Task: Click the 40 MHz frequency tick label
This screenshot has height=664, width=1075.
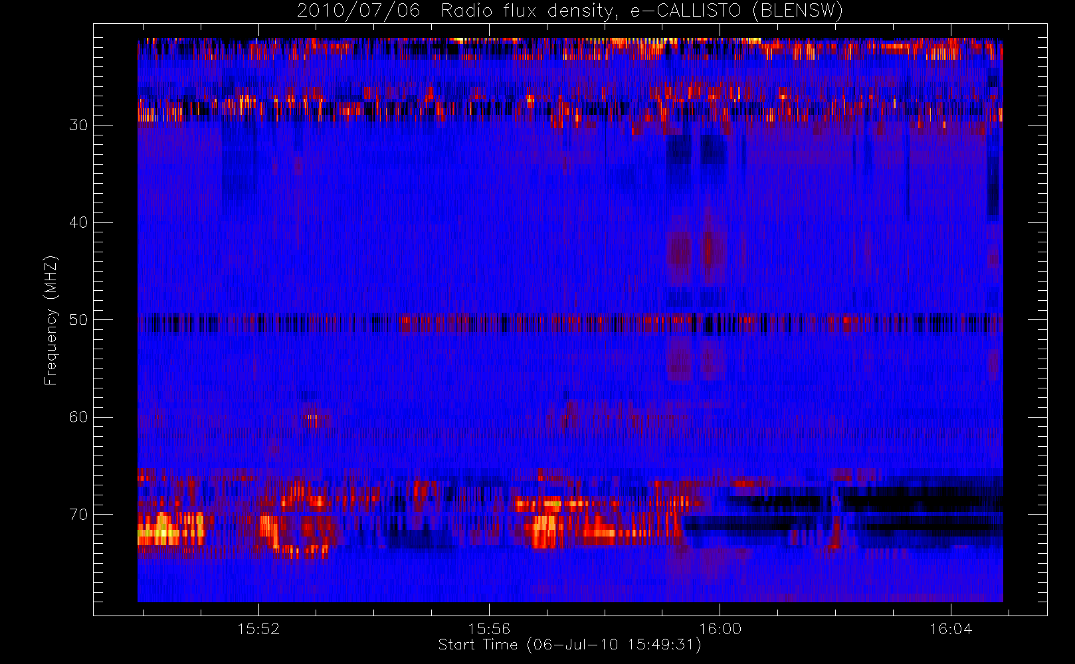Action: point(78,222)
